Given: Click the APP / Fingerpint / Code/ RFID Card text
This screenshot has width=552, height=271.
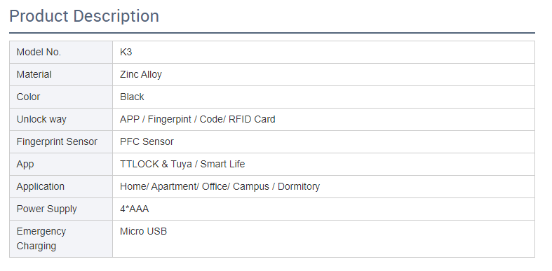Looking at the screenshot, I should [x=198, y=120].
